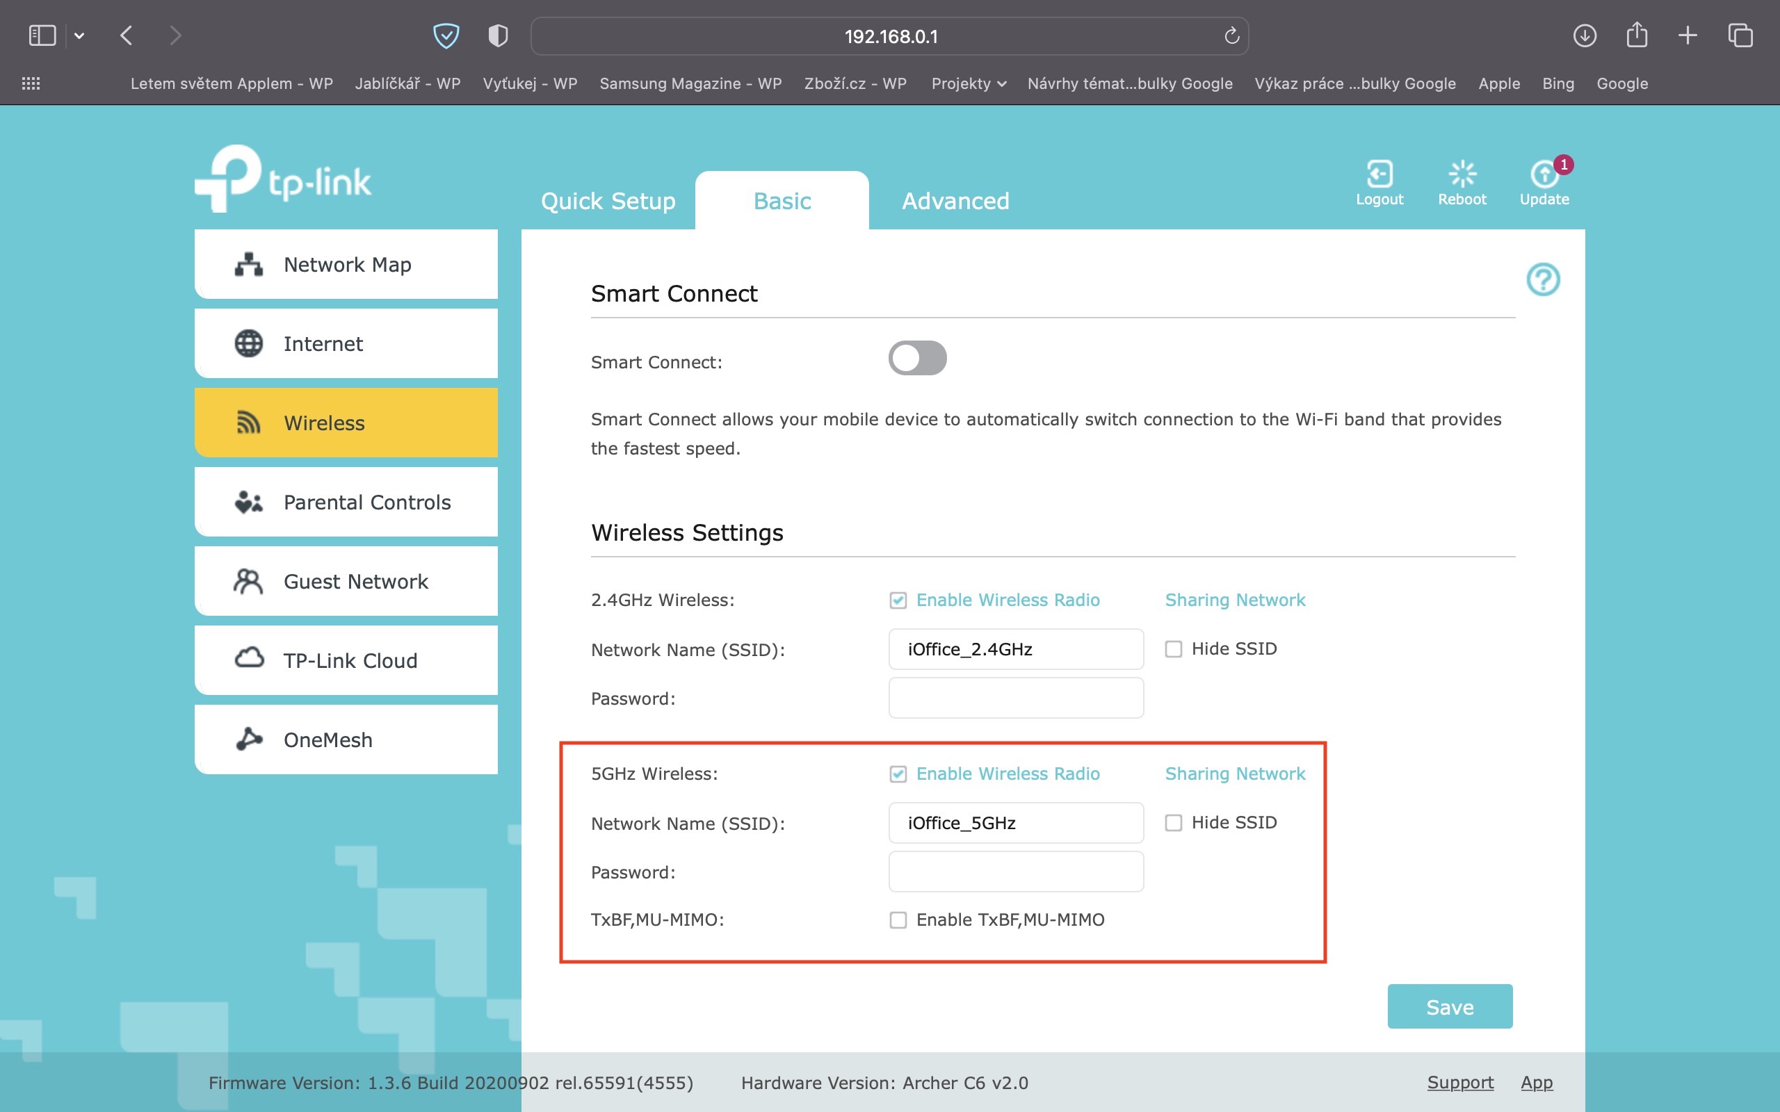Open Safari downloads icon
Screen dimensions: 1780x1112
coord(1585,35)
